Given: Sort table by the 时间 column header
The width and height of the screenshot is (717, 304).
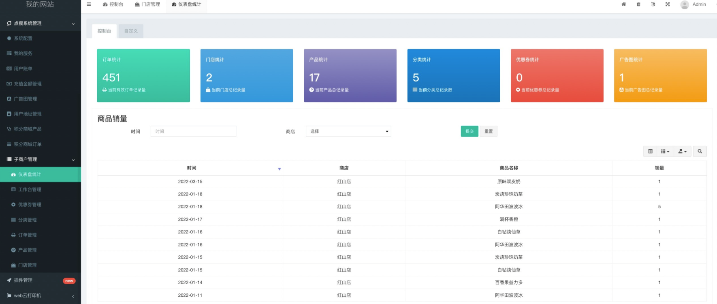Looking at the screenshot, I should (192, 168).
